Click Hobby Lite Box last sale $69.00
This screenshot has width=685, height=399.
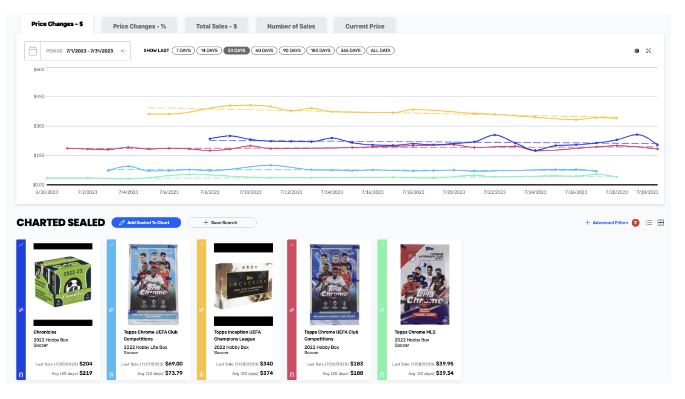(x=174, y=364)
